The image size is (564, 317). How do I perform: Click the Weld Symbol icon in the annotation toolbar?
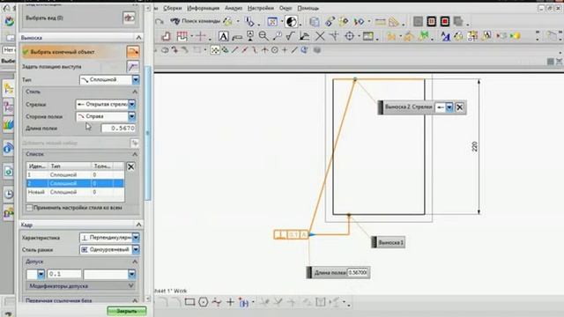click(305, 36)
